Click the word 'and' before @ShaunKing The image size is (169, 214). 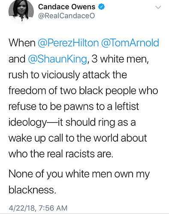click(x=17, y=59)
